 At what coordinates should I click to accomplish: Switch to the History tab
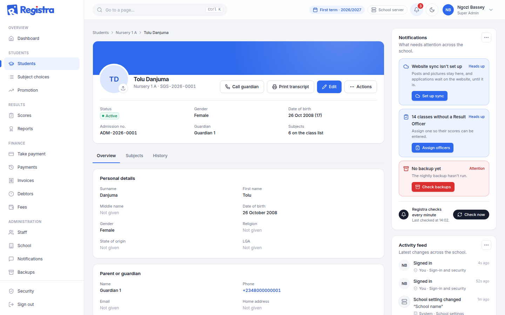[x=160, y=156]
